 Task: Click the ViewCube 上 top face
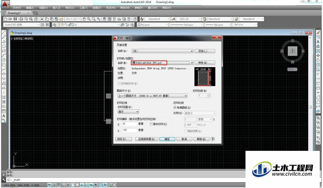tap(293, 51)
